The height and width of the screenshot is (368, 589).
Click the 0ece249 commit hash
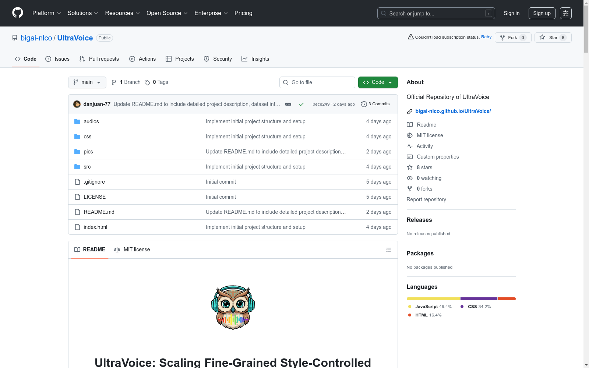pos(321,104)
